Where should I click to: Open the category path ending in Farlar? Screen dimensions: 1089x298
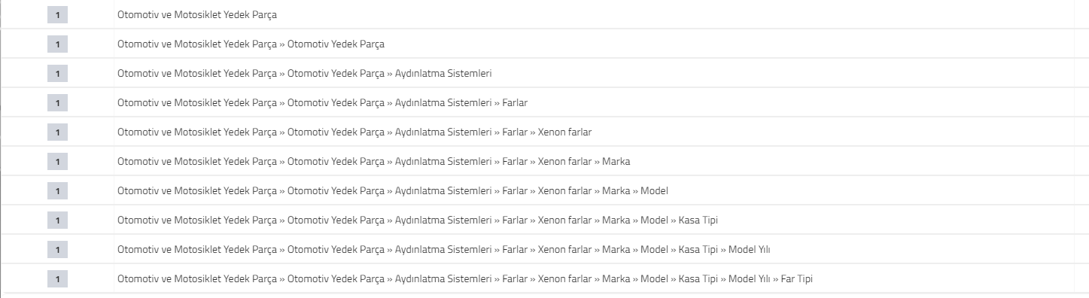(322, 102)
